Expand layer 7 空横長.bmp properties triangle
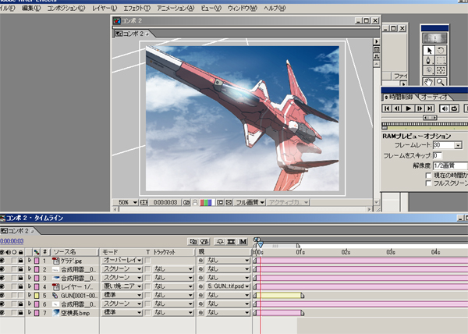 [30, 312]
